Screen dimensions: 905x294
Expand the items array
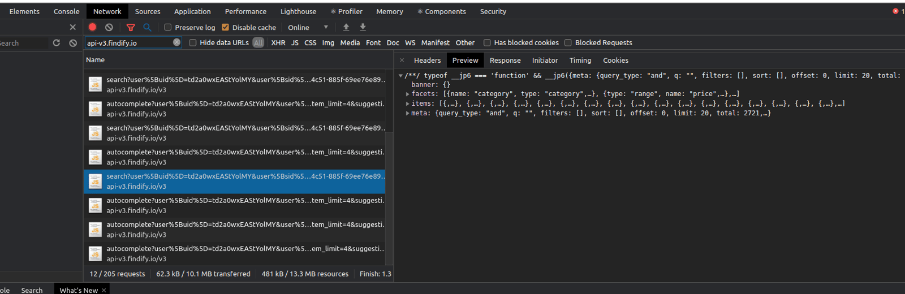coord(408,103)
